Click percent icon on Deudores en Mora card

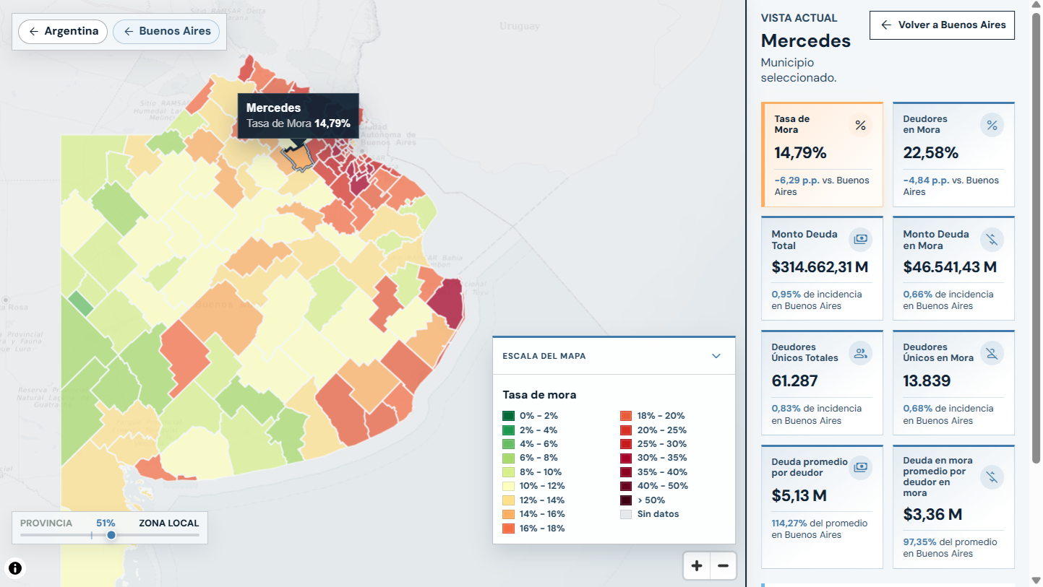click(992, 126)
